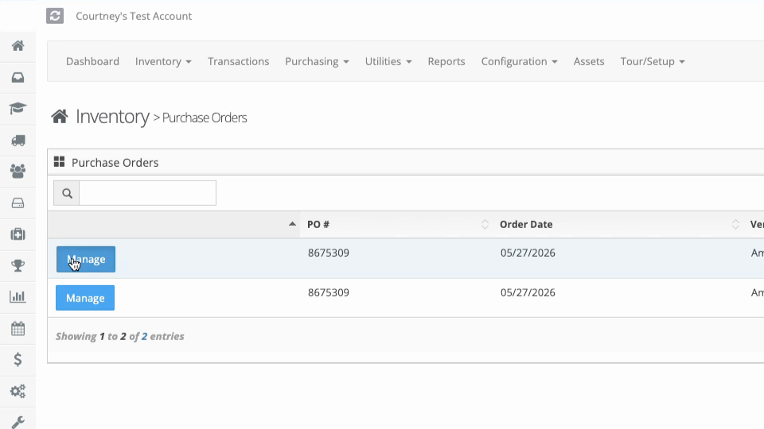Open the trophy sidebar icon

click(18, 265)
